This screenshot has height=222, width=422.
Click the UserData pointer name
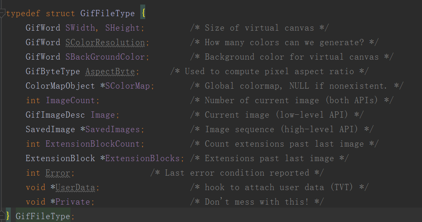click(x=75, y=187)
